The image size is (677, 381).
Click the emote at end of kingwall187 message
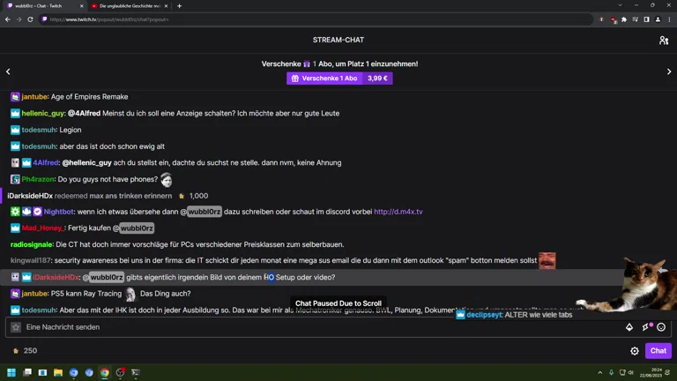[547, 260]
